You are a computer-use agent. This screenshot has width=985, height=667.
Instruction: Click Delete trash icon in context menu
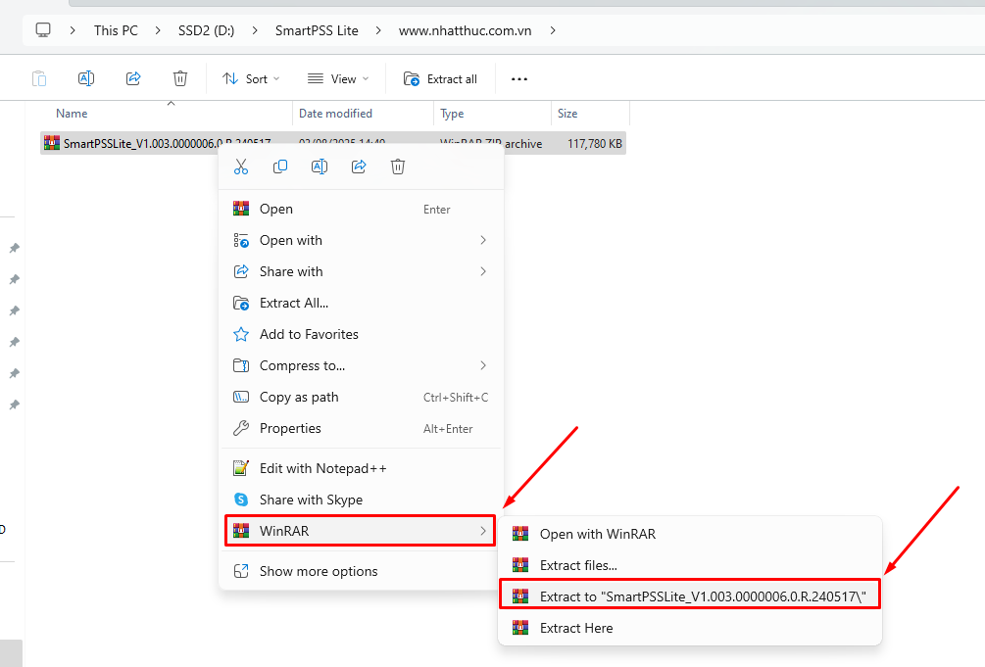(x=398, y=167)
